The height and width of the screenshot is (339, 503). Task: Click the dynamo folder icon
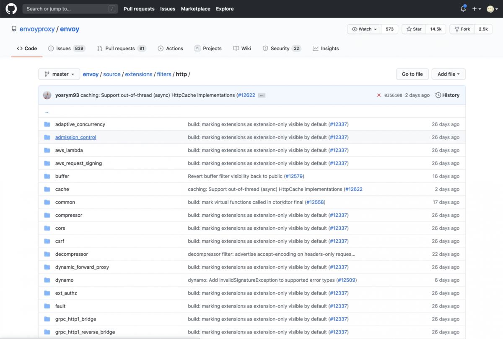click(47, 280)
